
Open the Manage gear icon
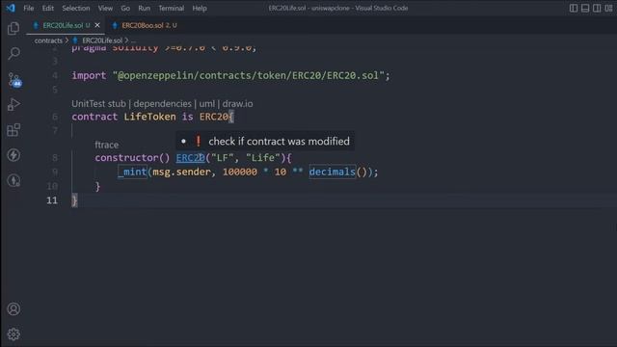click(13, 334)
